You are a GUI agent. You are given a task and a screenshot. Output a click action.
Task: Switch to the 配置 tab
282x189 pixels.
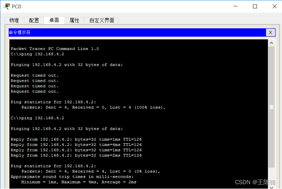[34, 21]
